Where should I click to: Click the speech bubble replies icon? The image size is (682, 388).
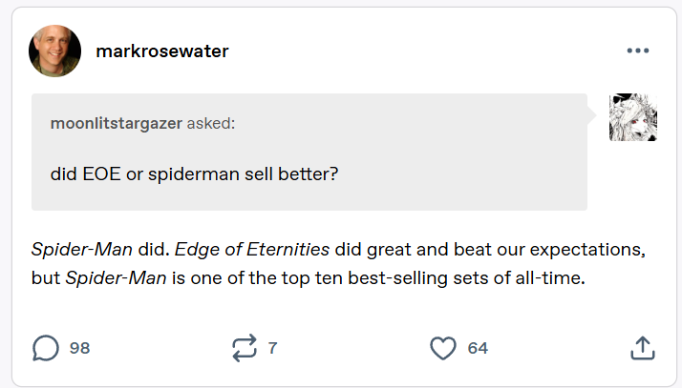(45, 348)
